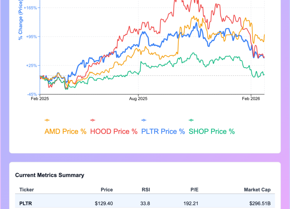Click the green SHOP legend marker icon
Viewport: 290px width, 209px height.
(191, 120)
